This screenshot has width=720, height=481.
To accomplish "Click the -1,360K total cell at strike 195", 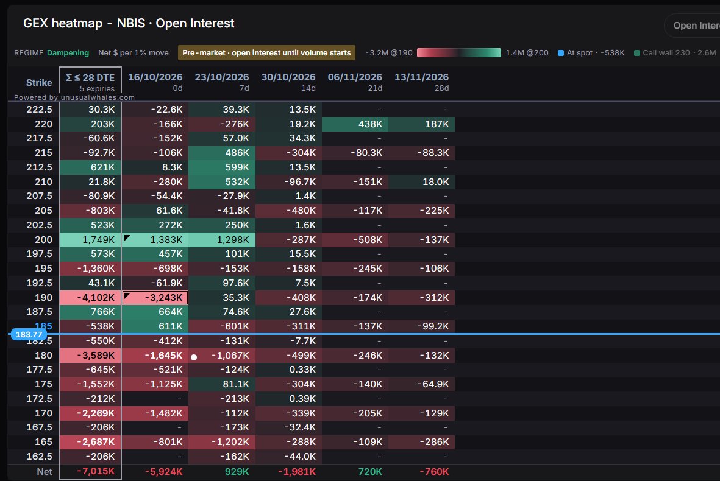I will click(x=90, y=269).
